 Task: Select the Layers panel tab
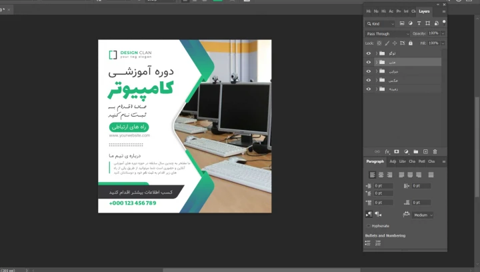click(x=424, y=11)
